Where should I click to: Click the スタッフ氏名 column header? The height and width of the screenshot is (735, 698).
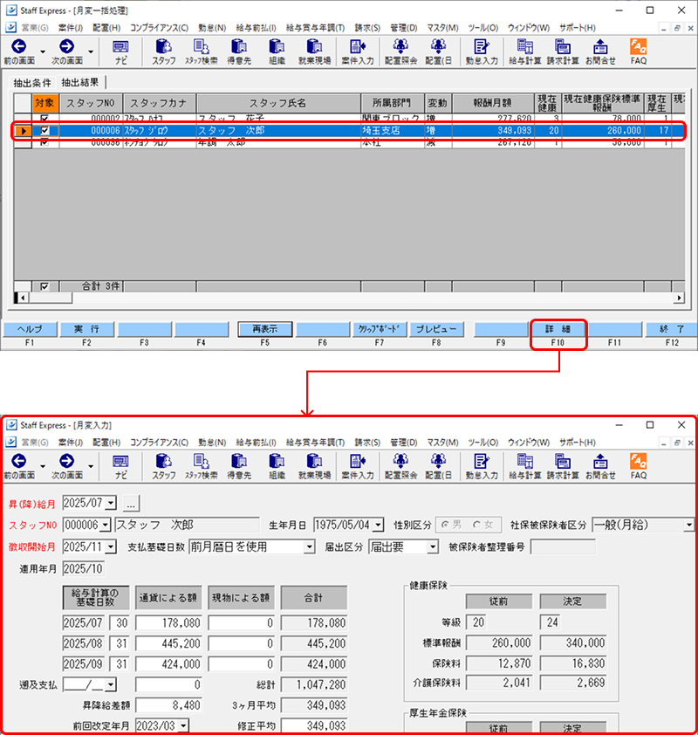278,103
